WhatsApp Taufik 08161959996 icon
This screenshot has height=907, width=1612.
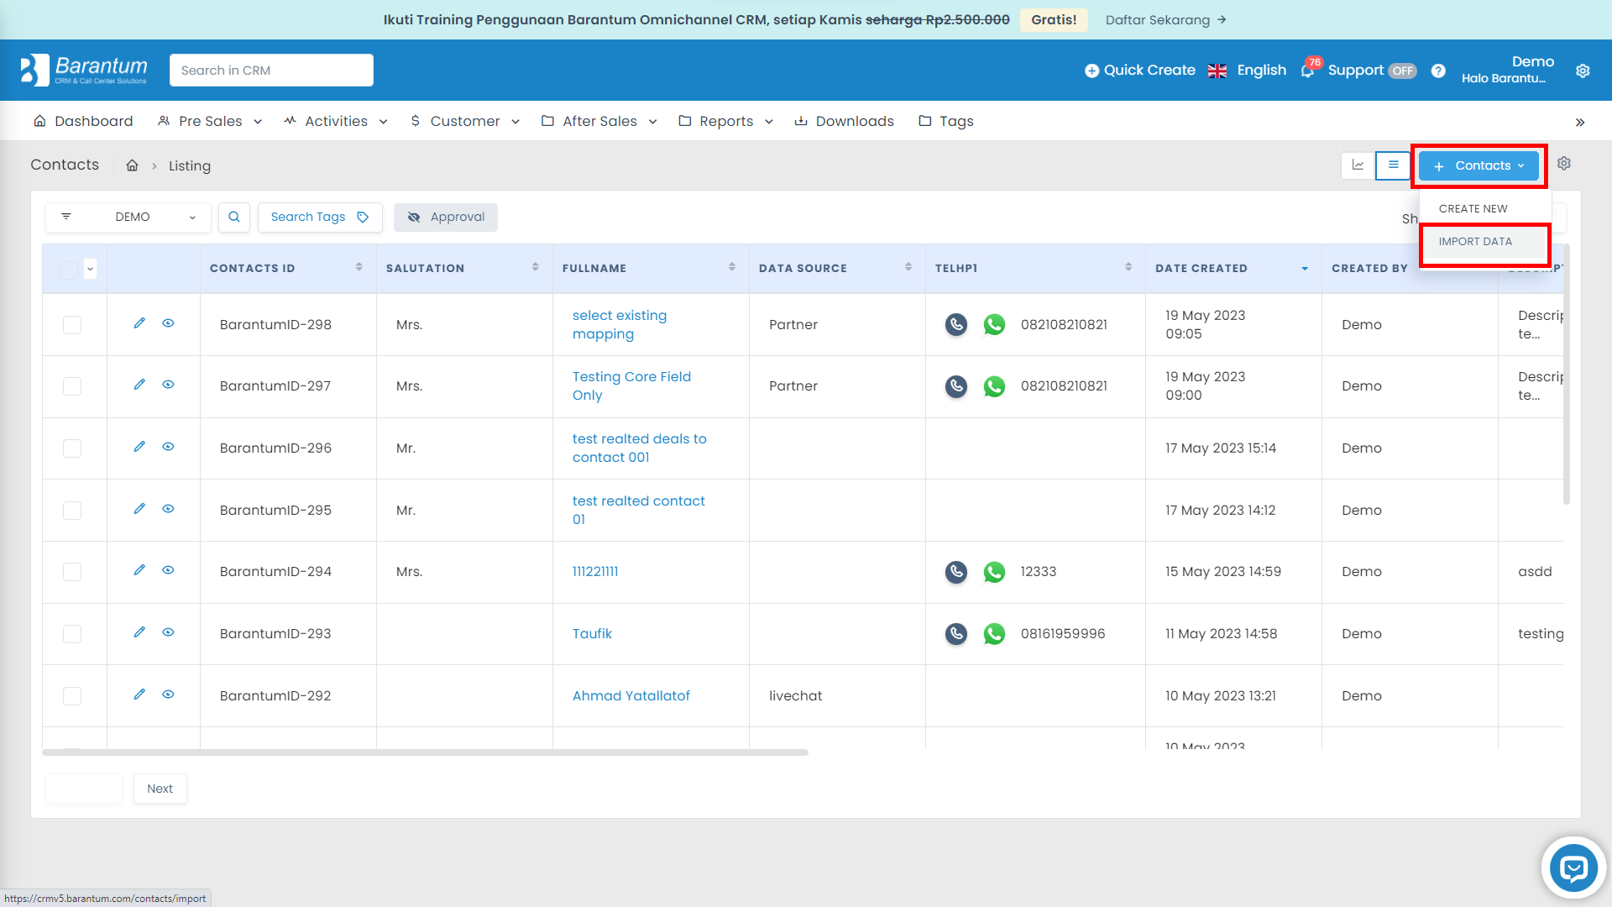coord(994,633)
